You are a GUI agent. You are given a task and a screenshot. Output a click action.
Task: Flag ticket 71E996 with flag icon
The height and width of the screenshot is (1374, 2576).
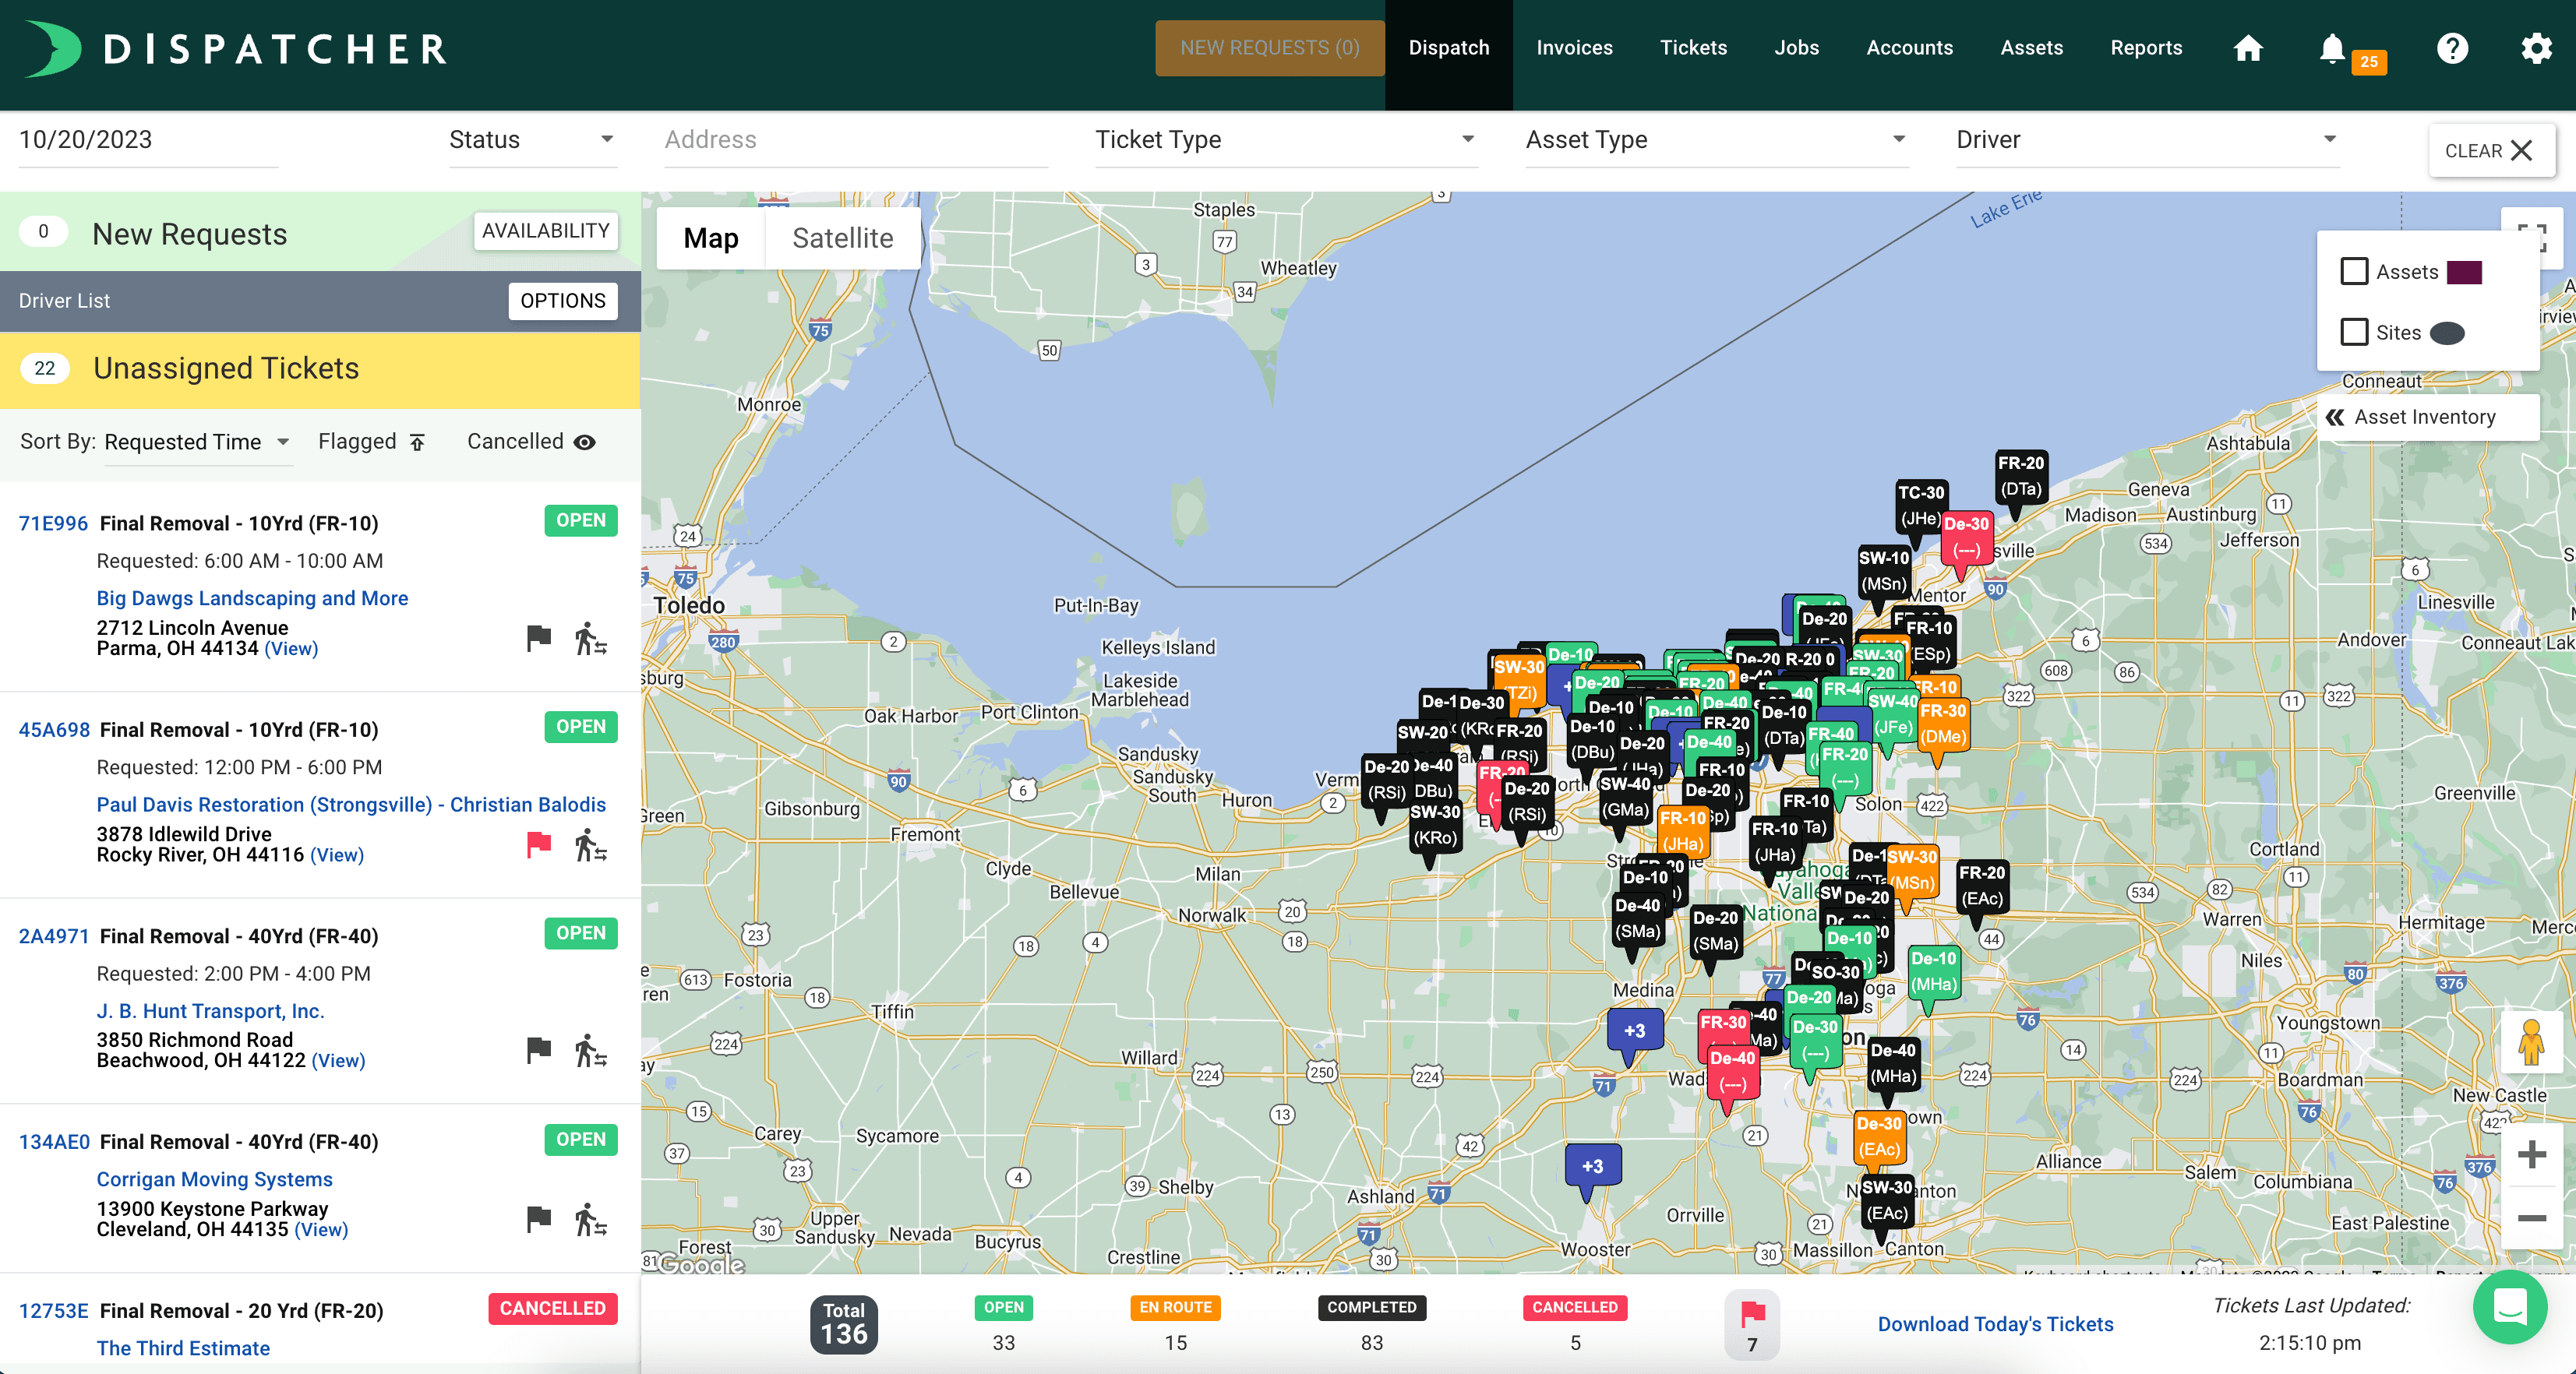click(539, 637)
